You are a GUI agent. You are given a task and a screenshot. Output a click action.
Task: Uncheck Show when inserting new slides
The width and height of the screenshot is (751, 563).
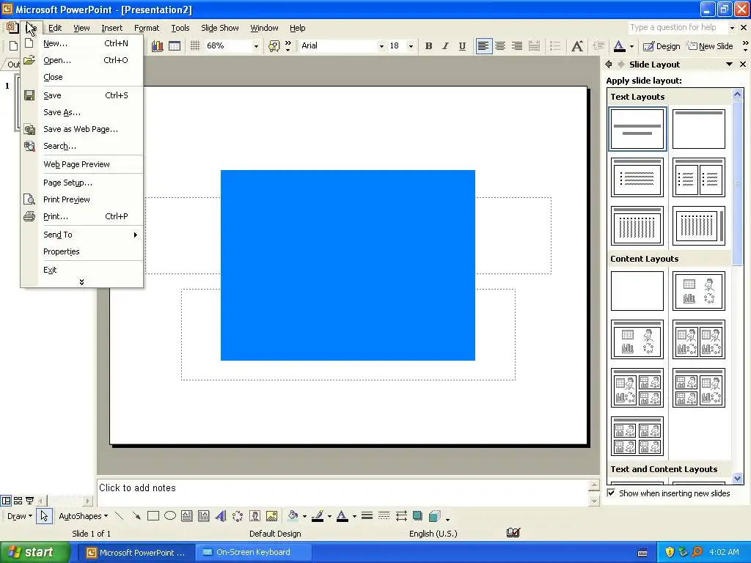(611, 493)
